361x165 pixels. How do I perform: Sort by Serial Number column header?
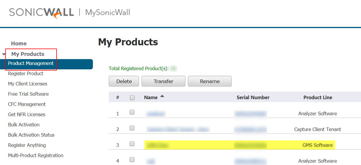tap(253, 98)
